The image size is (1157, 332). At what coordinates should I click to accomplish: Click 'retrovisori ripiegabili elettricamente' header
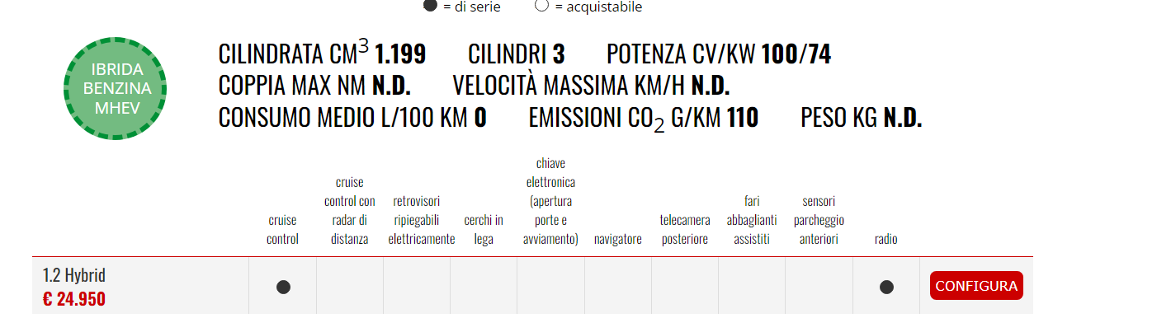pos(417,220)
